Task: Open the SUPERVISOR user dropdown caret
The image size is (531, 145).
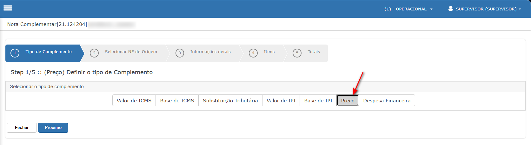Action: (520, 9)
